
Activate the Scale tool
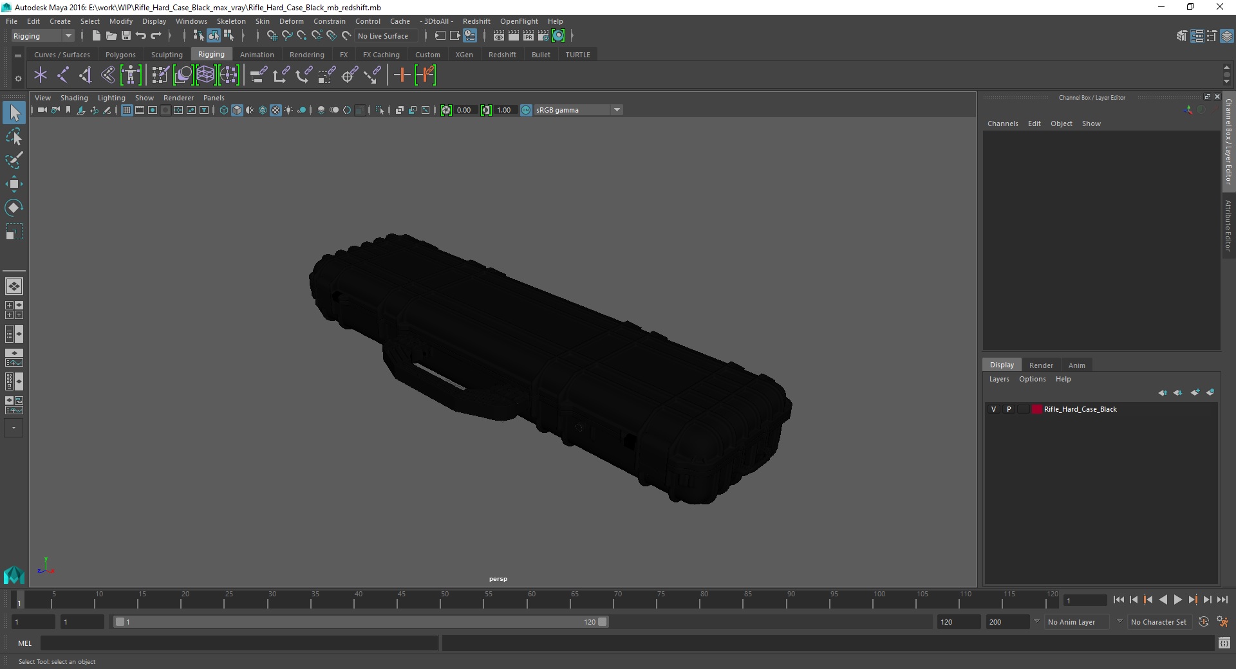tap(14, 231)
